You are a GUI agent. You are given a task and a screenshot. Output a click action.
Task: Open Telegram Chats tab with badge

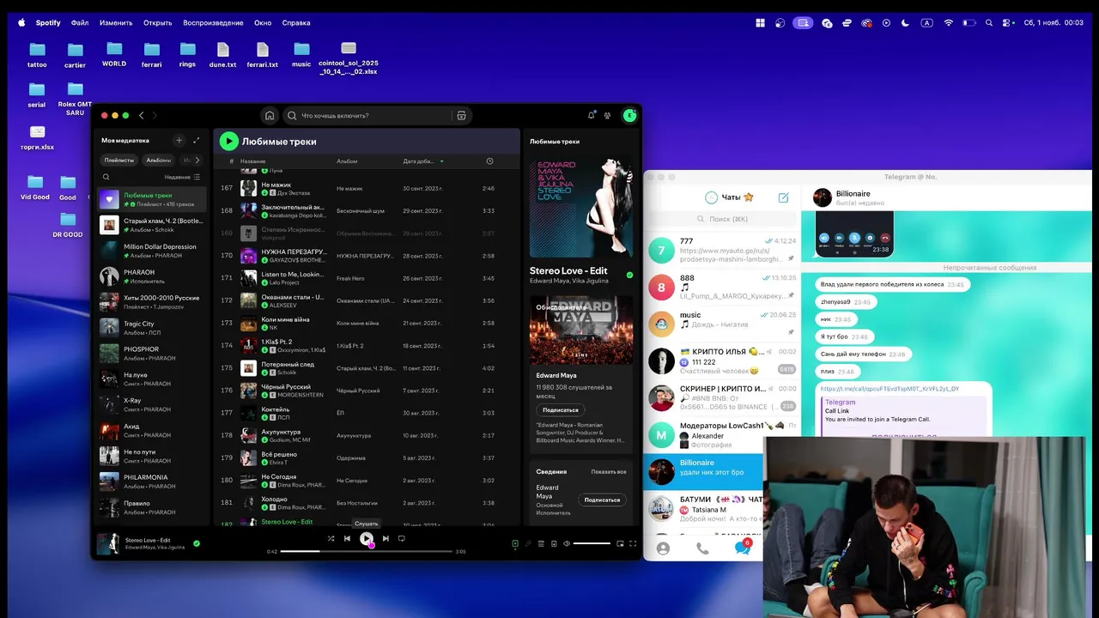point(743,548)
